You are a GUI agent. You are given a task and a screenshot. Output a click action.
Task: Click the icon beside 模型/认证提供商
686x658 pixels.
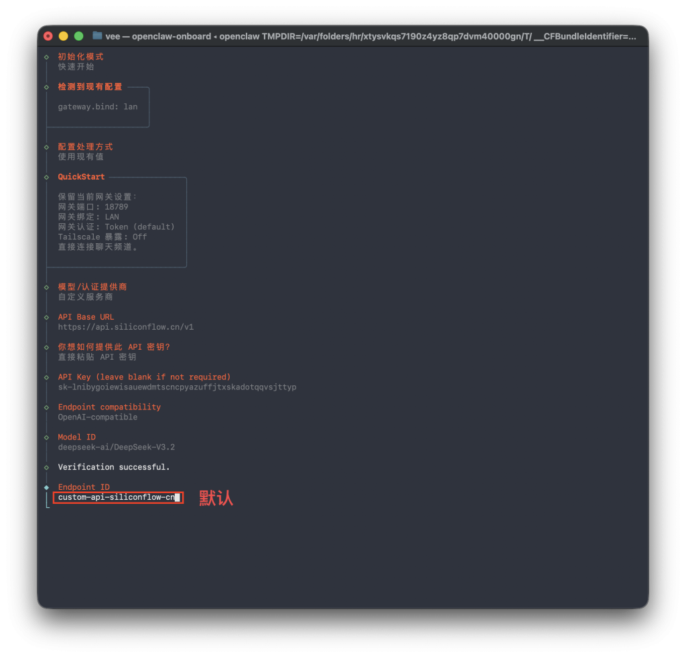(x=46, y=286)
